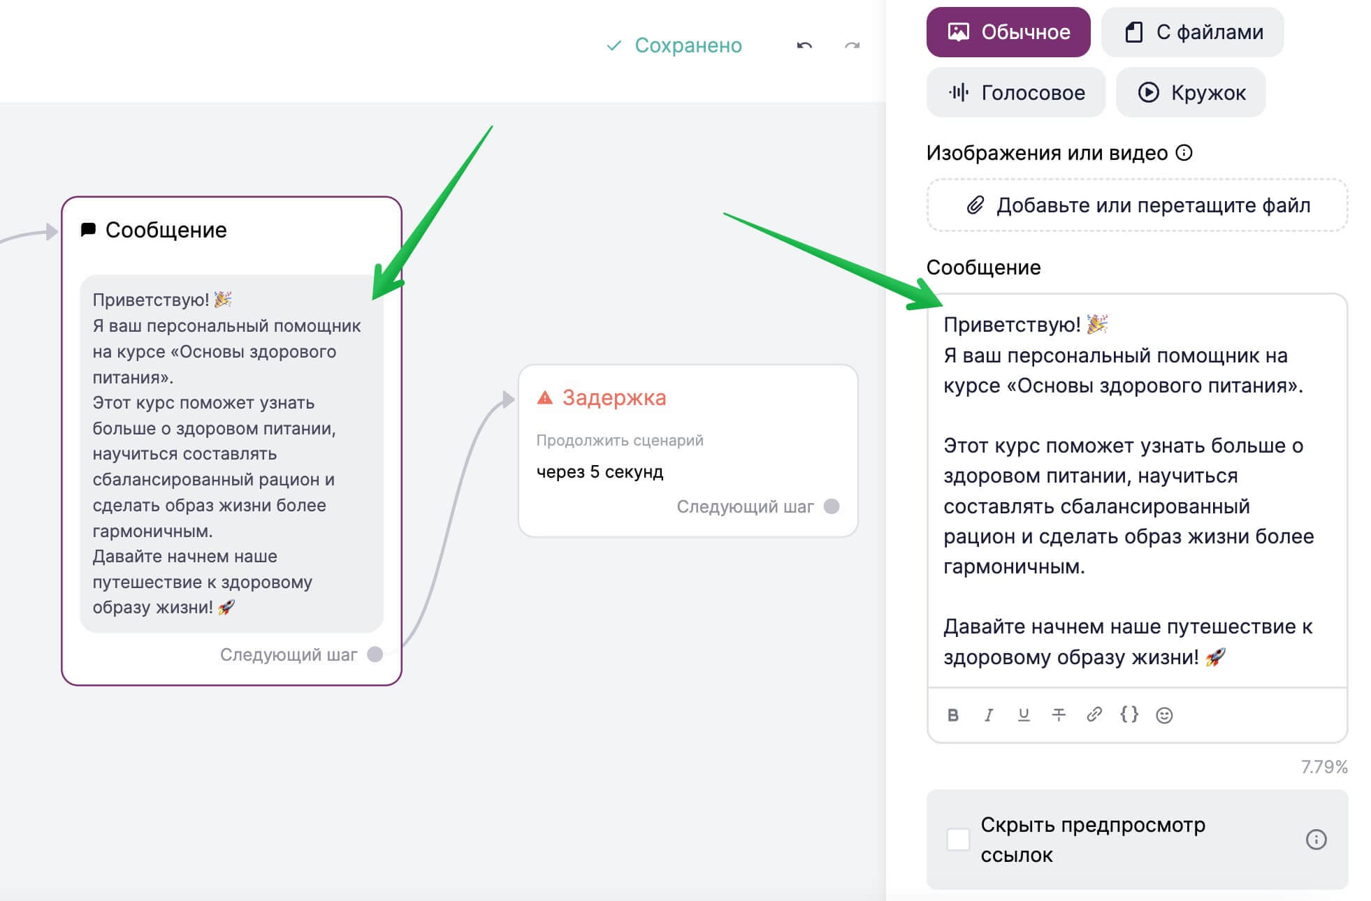Click the undo arrow icon
This screenshot has width=1371, height=901.
pyautogui.click(x=804, y=45)
